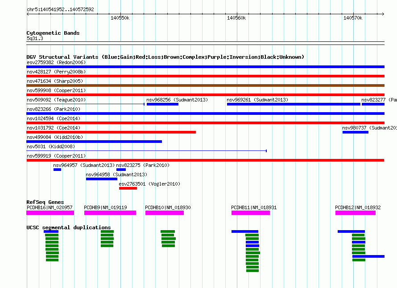Select the 5q31.3 band label
The image size is (397, 288).
[35, 38]
